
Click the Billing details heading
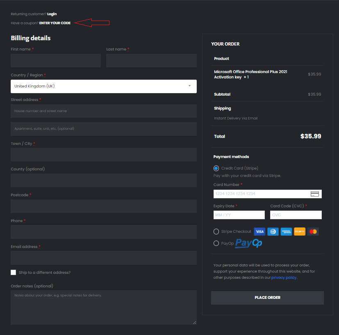point(31,38)
